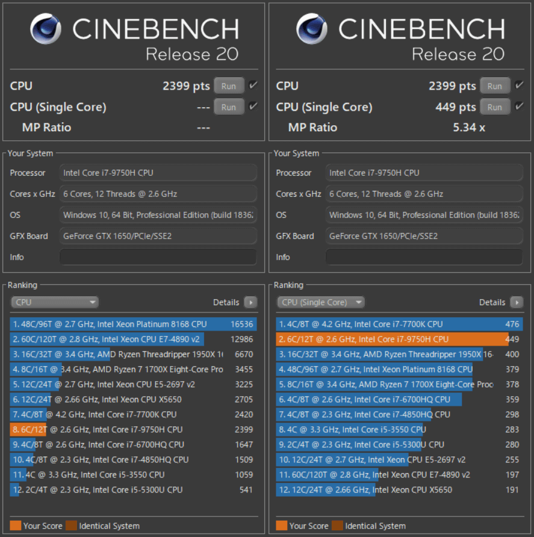
Task: Click Your Score orange swatch in left window
Action: pyautogui.click(x=16, y=526)
